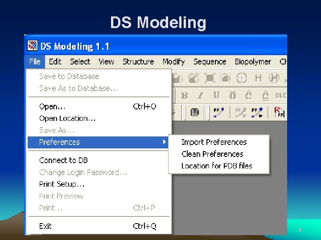This screenshot has width=321, height=240.
Task: Toggle Italic formatting icon
Action: (x=201, y=95)
